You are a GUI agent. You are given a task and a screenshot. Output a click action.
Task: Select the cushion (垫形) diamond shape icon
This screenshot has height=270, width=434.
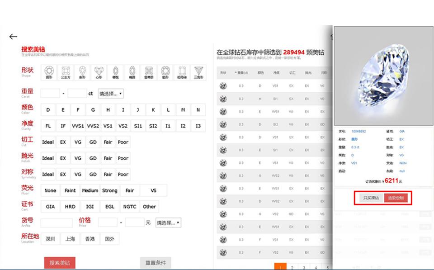(x=165, y=72)
